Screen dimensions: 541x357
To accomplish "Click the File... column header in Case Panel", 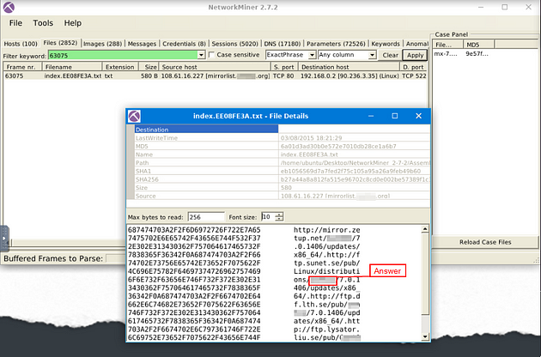I will [x=448, y=45].
